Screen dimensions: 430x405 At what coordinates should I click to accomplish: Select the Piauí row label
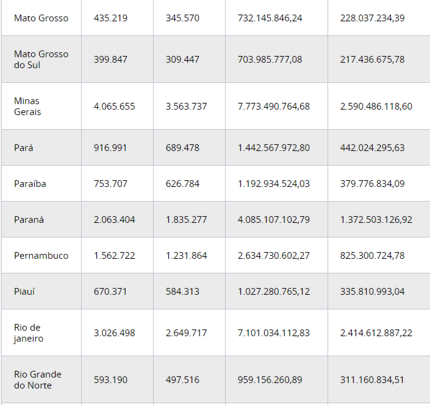click(x=24, y=292)
